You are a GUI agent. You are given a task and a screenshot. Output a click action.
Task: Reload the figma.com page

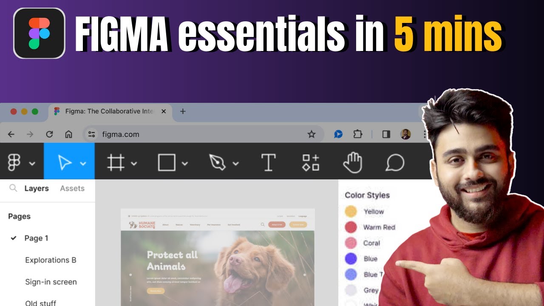49,134
